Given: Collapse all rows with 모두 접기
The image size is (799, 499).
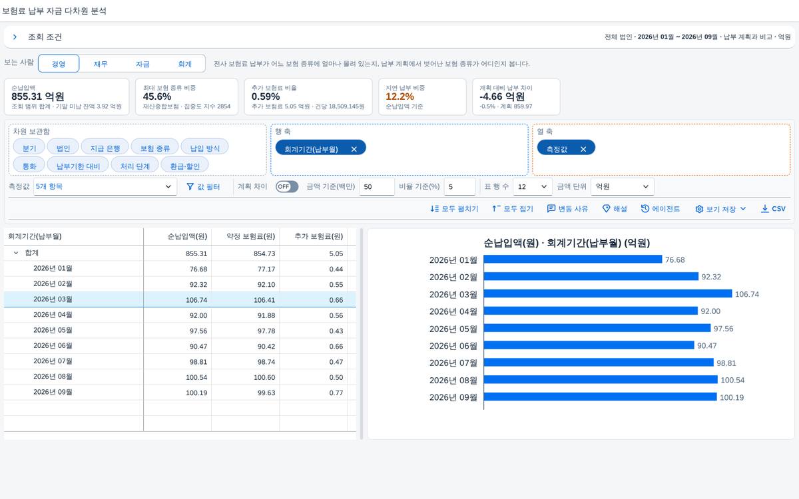Looking at the screenshot, I should click(513, 209).
